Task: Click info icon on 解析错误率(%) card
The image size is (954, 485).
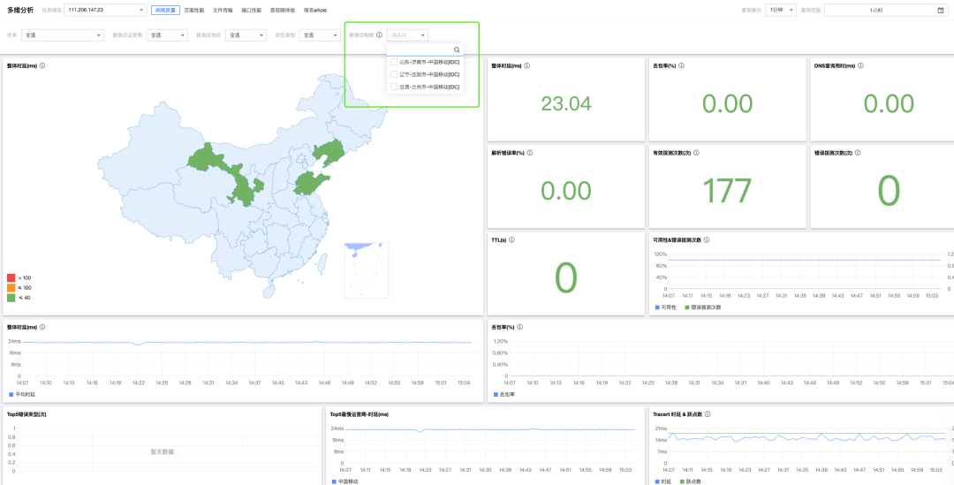Action: 529,152
